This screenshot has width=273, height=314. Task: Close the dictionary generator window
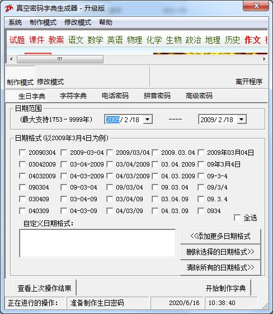click(256, 6)
